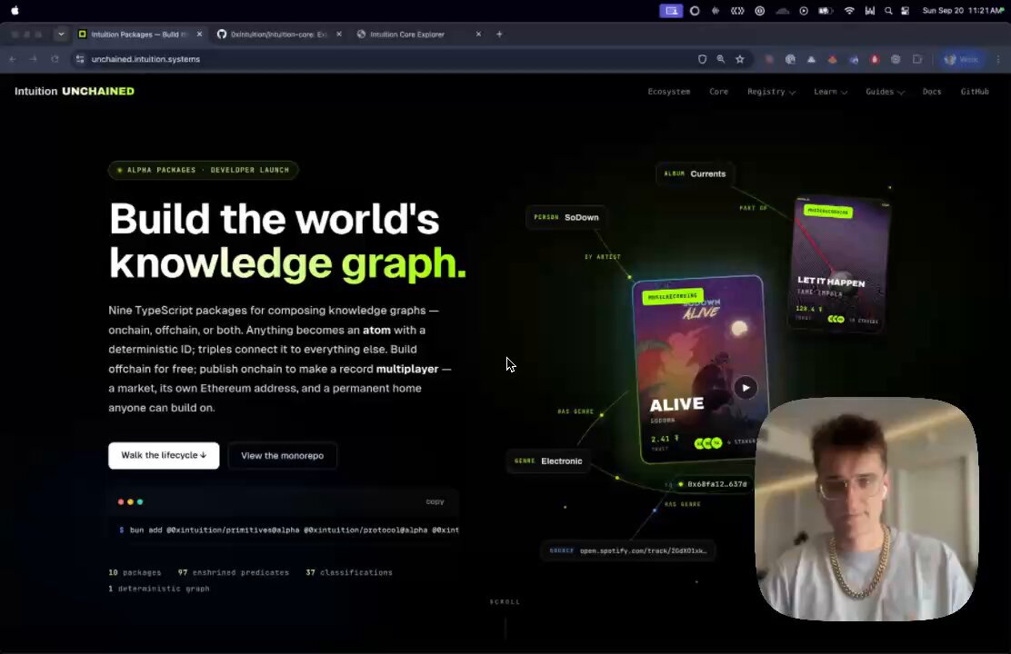Open a new browser tab
Viewport: 1011px width, 654px height.
pos(499,35)
